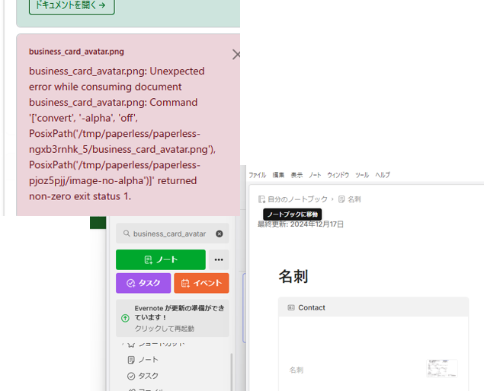
Task: Open the 表示 menu in Evernote
Action: coord(296,175)
